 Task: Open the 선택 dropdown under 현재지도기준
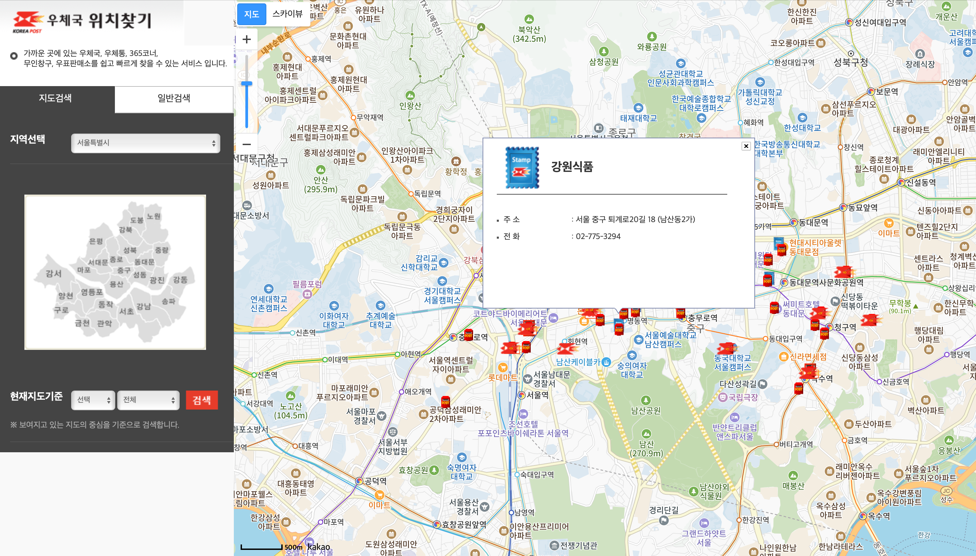pos(93,399)
